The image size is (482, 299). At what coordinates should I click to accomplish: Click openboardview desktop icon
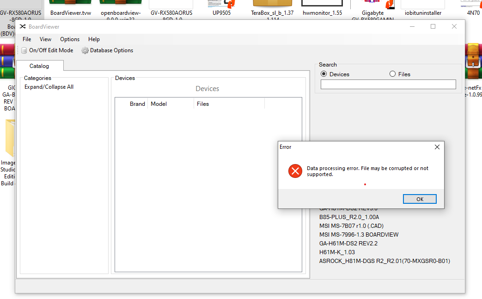121,10
